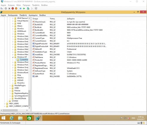Select the ProductName value
The width and height of the screenshot is (147, 125).
pyautogui.click(x=40, y=63)
